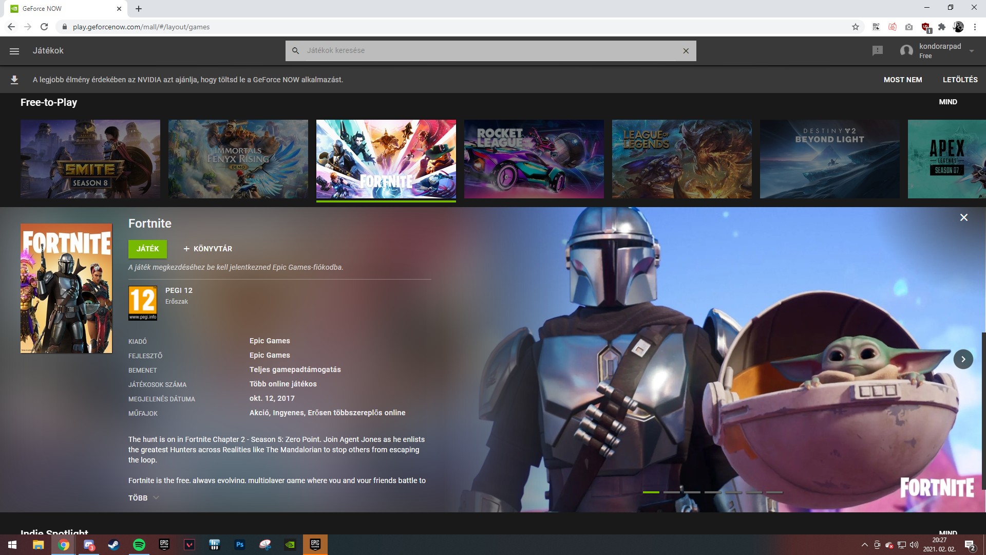Image resolution: width=986 pixels, height=555 pixels.
Task: Open the feedback notification icon
Action: pyautogui.click(x=877, y=50)
